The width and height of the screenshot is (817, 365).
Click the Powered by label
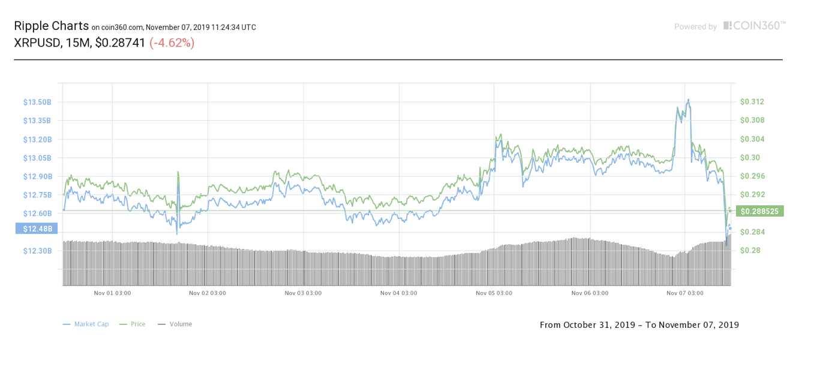click(x=695, y=27)
